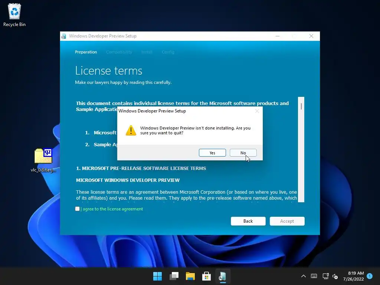
Task: Click the muted volume tray icon
Action: pyautogui.click(x=335, y=276)
